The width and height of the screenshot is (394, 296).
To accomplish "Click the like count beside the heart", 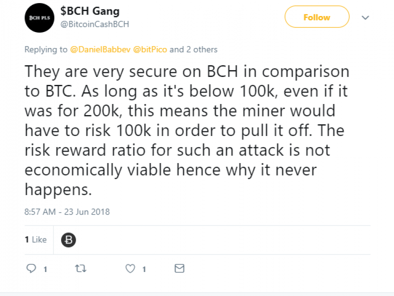I will pos(144,269).
